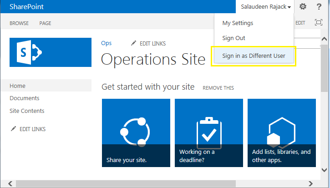Open Documents in the sidebar
330x188 pixels.
click(x=25, y=98)
